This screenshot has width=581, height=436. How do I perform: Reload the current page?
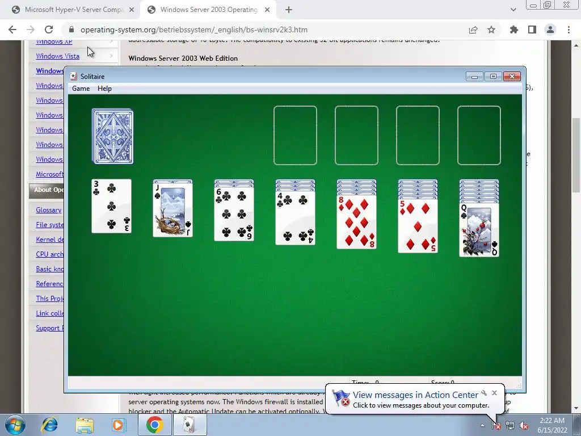49,30
